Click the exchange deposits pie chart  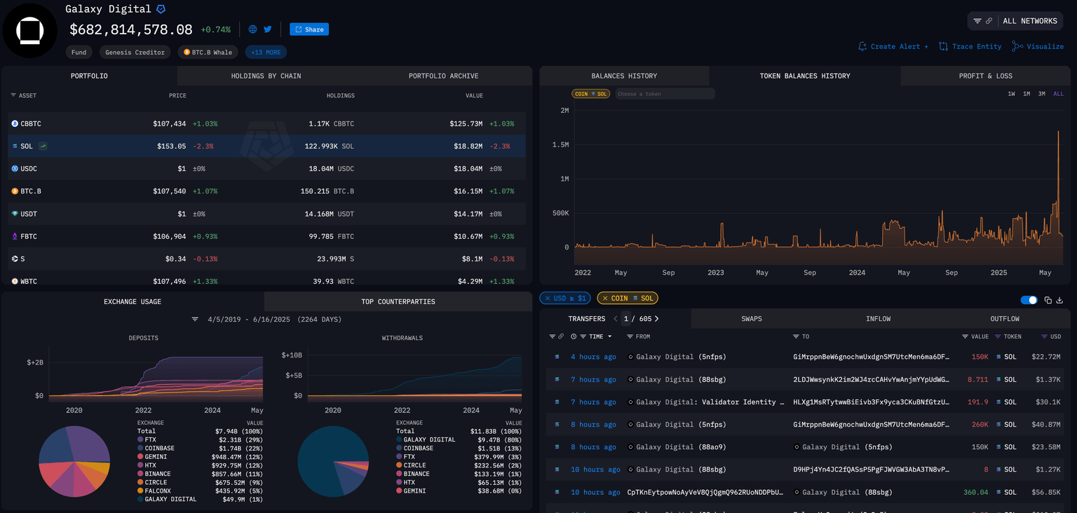coord(74,460)
